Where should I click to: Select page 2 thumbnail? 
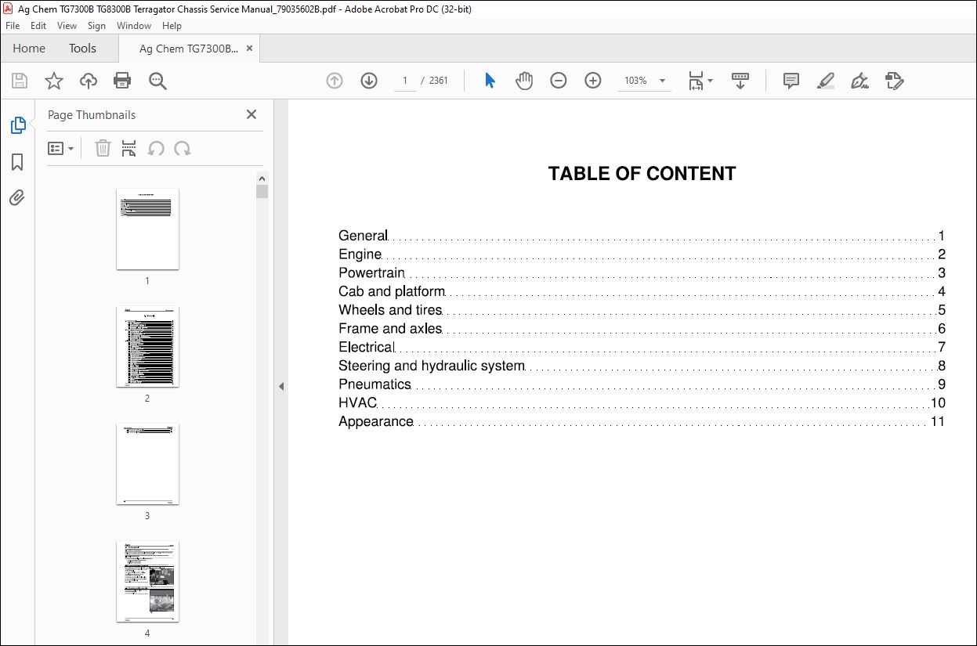tap(147, 346)
